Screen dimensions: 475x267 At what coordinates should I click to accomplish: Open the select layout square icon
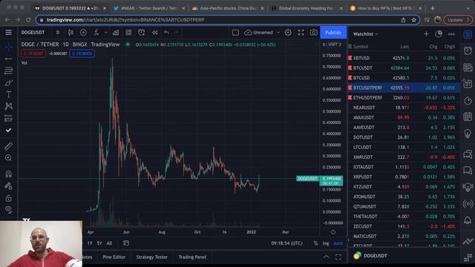click(x=235, y=33)
